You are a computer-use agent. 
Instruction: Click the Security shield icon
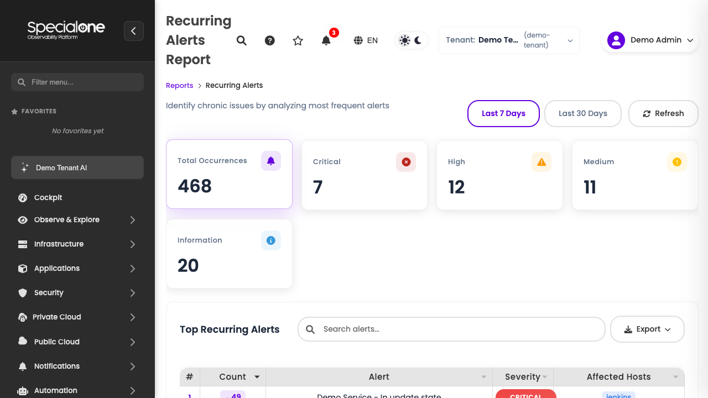(23, 293)
